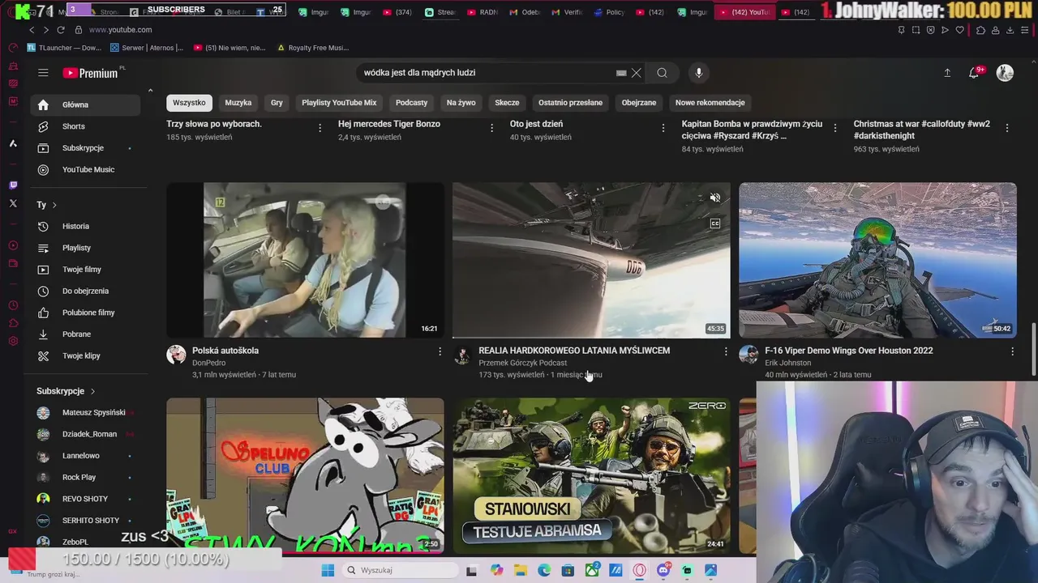1038x583 pixels.
Task: Open YouTube notifications bell
Action: tap(974, 73)
